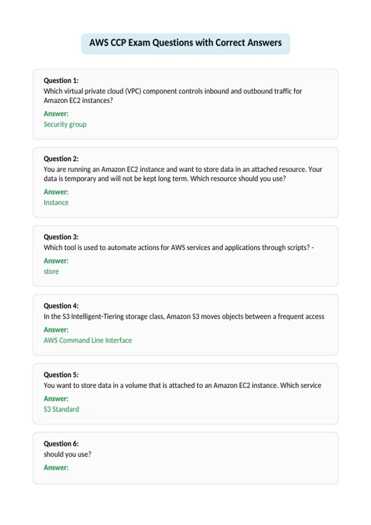
Task: Click the S3 Standard answer text
Action: (61, 409)
